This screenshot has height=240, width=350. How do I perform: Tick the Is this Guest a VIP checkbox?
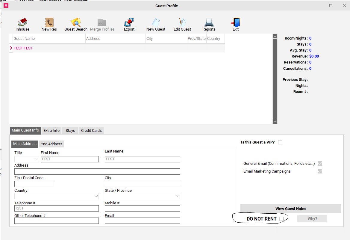tap(280, 142)
